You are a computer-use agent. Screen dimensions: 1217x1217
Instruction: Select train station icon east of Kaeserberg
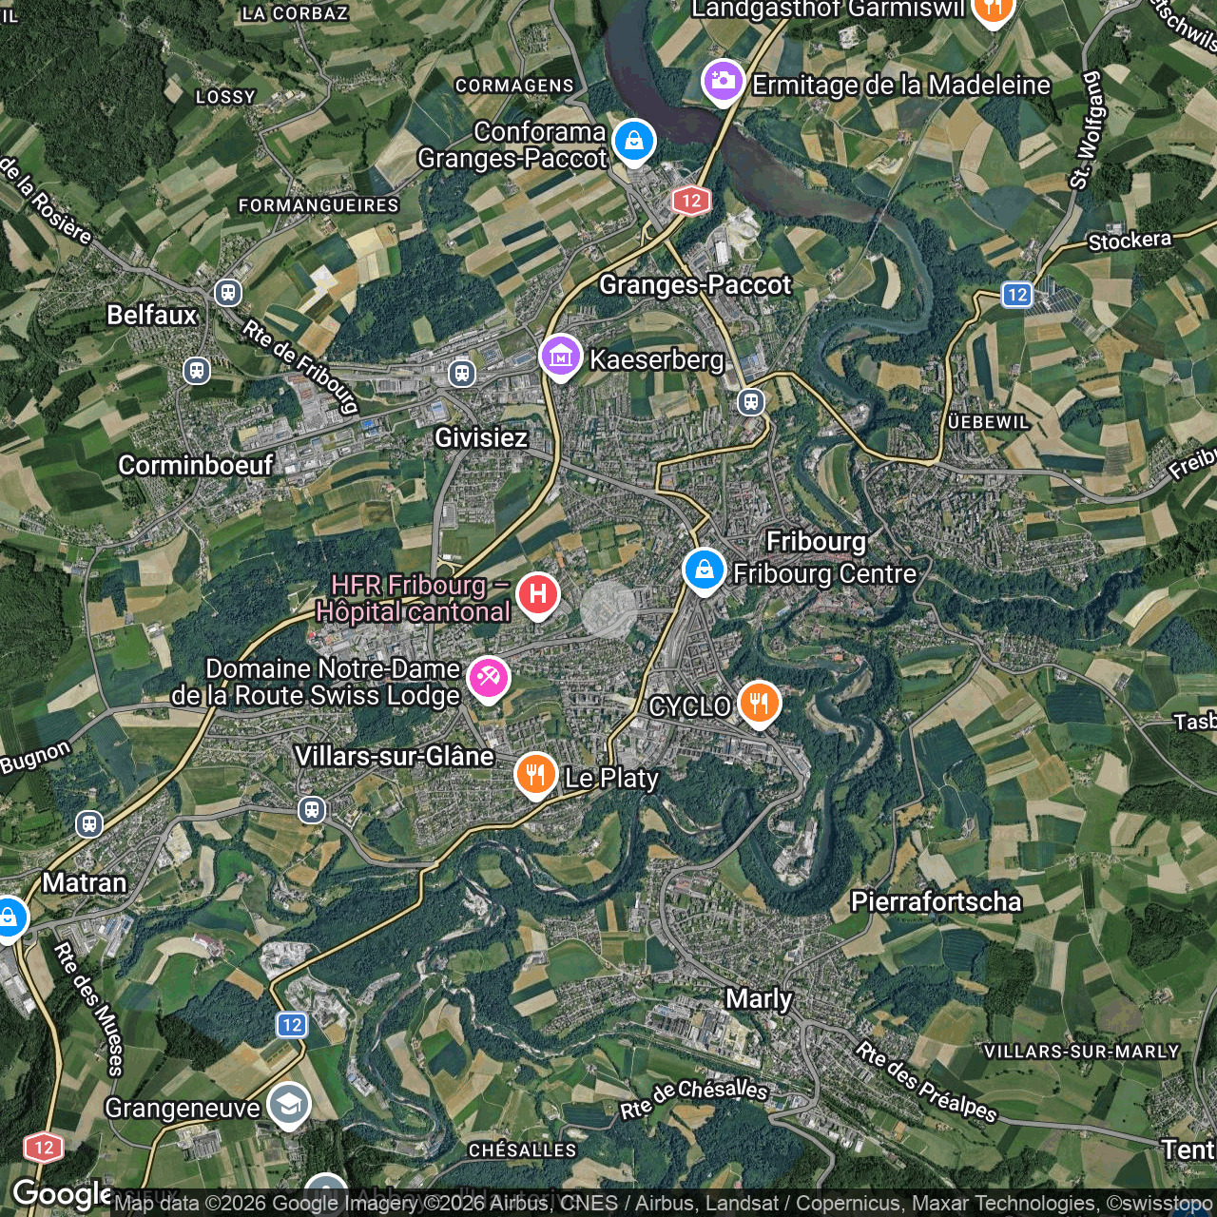751,402
